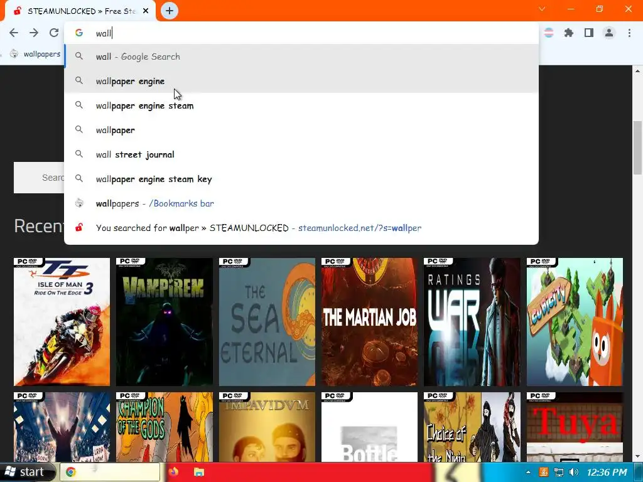Open the Impavidvm game cover

coord(267,427)
